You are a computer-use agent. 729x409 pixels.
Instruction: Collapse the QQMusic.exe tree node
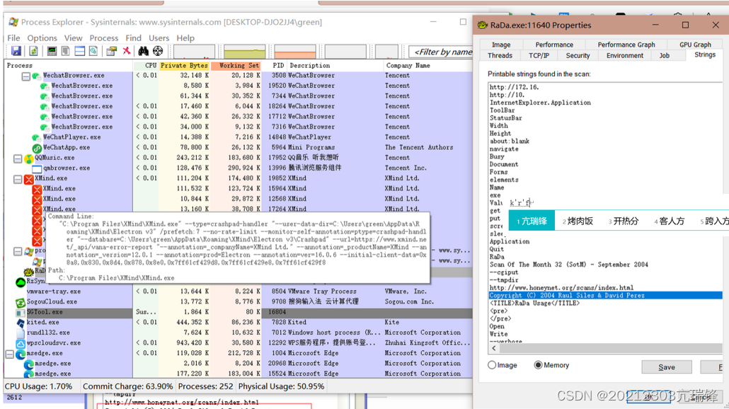[x=18, y=159]
